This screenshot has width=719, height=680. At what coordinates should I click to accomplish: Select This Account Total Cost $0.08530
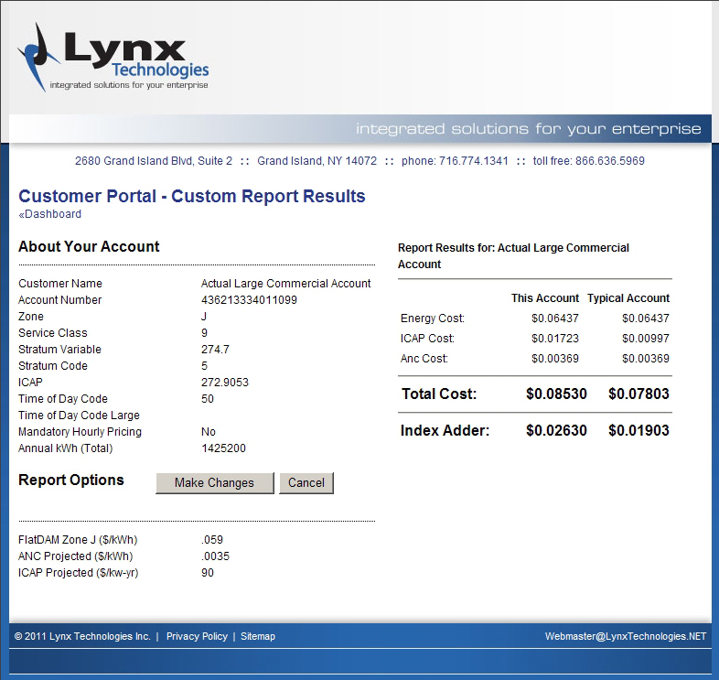coord(556,394)
